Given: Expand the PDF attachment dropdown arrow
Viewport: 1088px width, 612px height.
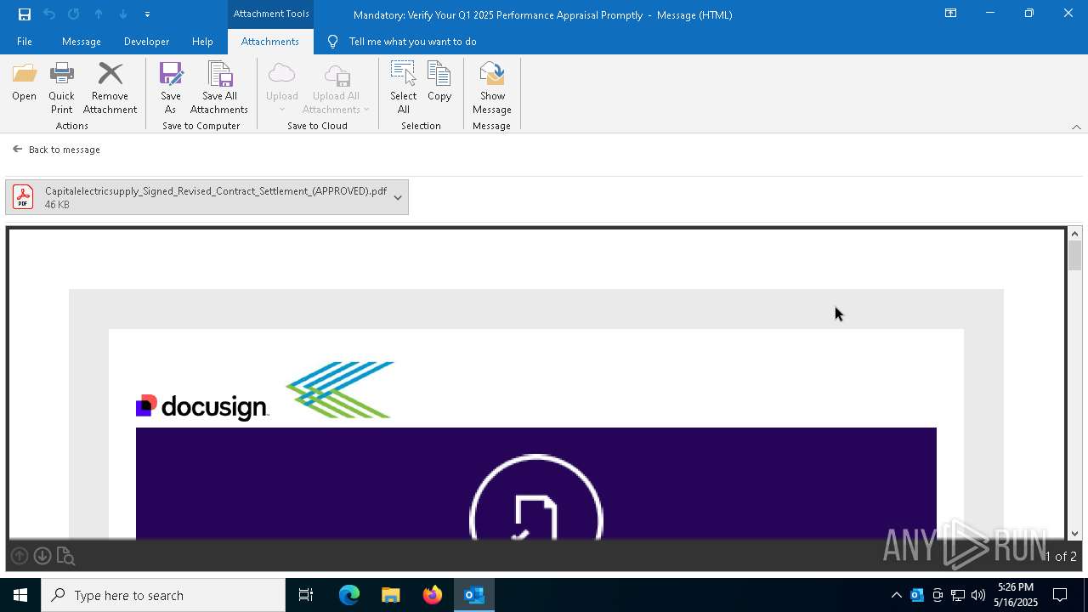Looking at the screenshot, I should coord(397,197).
